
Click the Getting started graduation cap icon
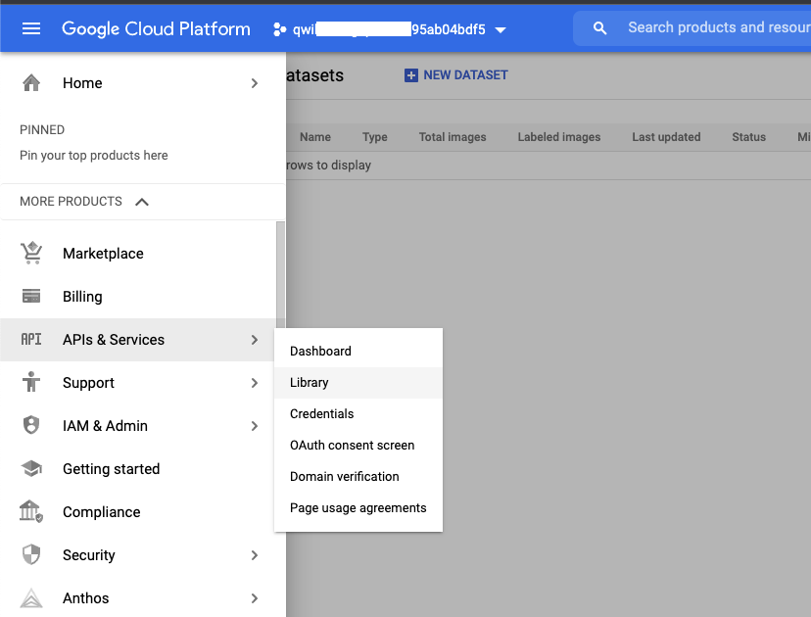[x=31, y=468]
